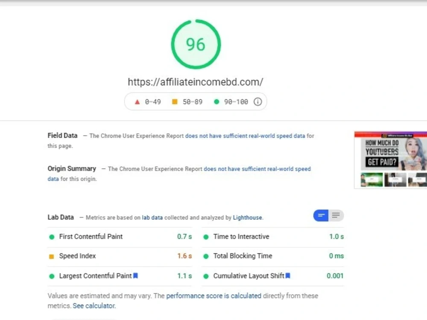Screen dimensions: 427x320
Task: Click the 'Field Data' heading
Action: (x=62, y=136)
